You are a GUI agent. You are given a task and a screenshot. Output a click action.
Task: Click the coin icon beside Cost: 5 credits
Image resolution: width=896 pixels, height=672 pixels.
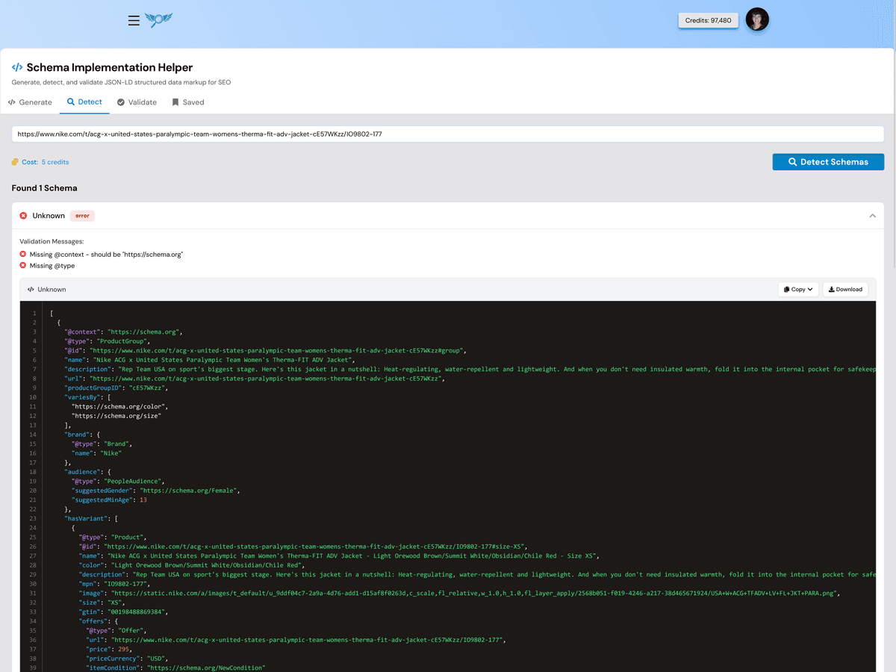(14, 161)
